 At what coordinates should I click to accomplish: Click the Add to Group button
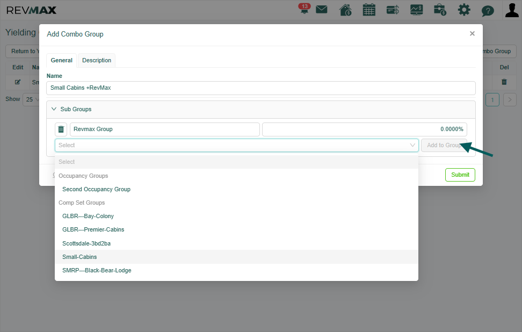(x=444, y=145)
